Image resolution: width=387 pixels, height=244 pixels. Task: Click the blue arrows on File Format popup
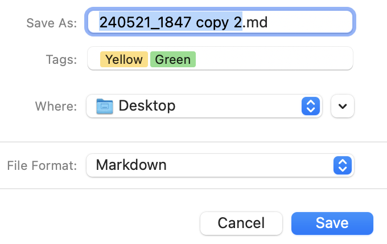tap(342, 165)
